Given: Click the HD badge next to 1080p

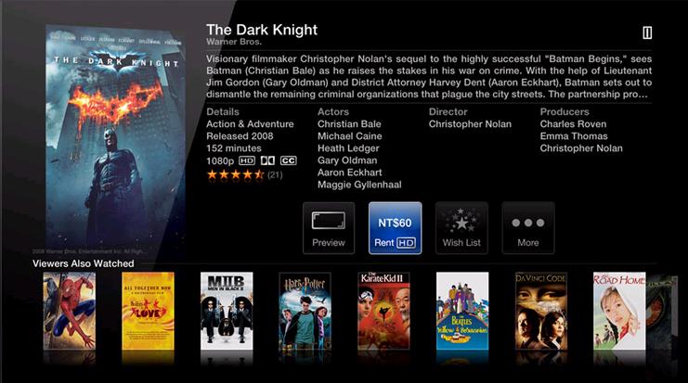Looking at the screenshot, I should pyautogui.click(x=247, y=160).
